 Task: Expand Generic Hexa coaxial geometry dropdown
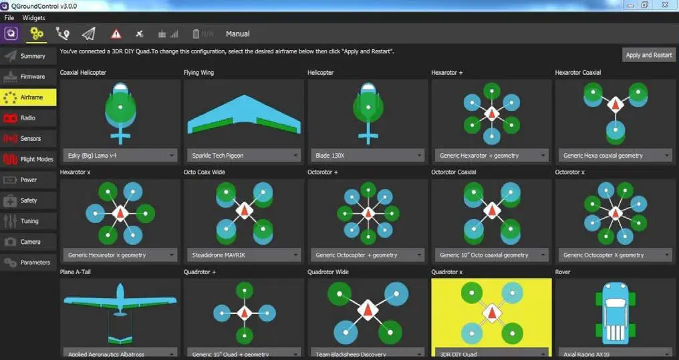point(616,156)
